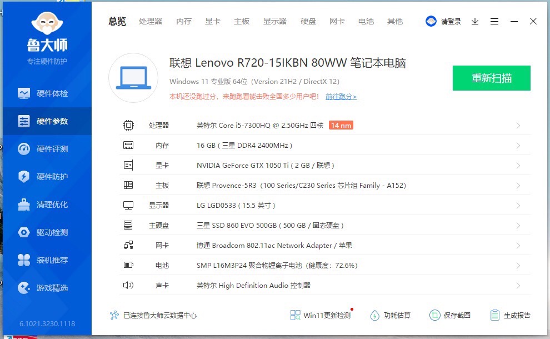
Task: Click the 处理器 CPU chip icon
Action: coord(128,125)
